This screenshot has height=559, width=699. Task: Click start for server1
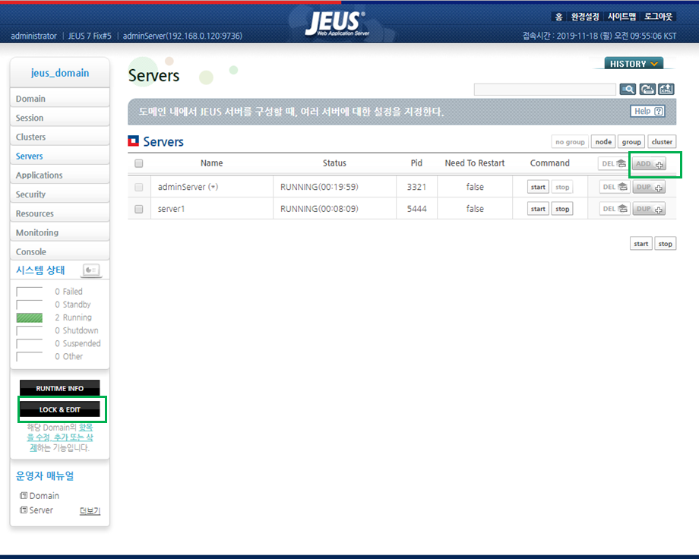(x=538, y=209)
